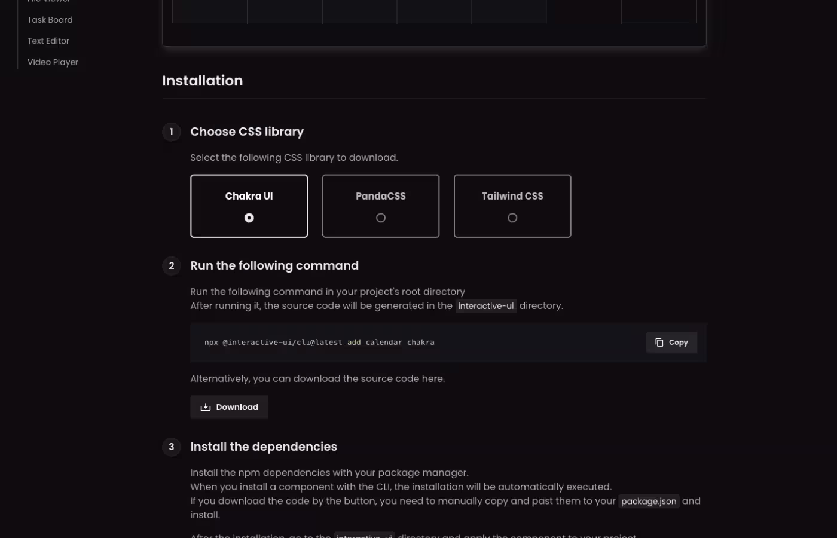
Task: Click the radio circle under PandaCSS
Action: click(x=381, y=218)
